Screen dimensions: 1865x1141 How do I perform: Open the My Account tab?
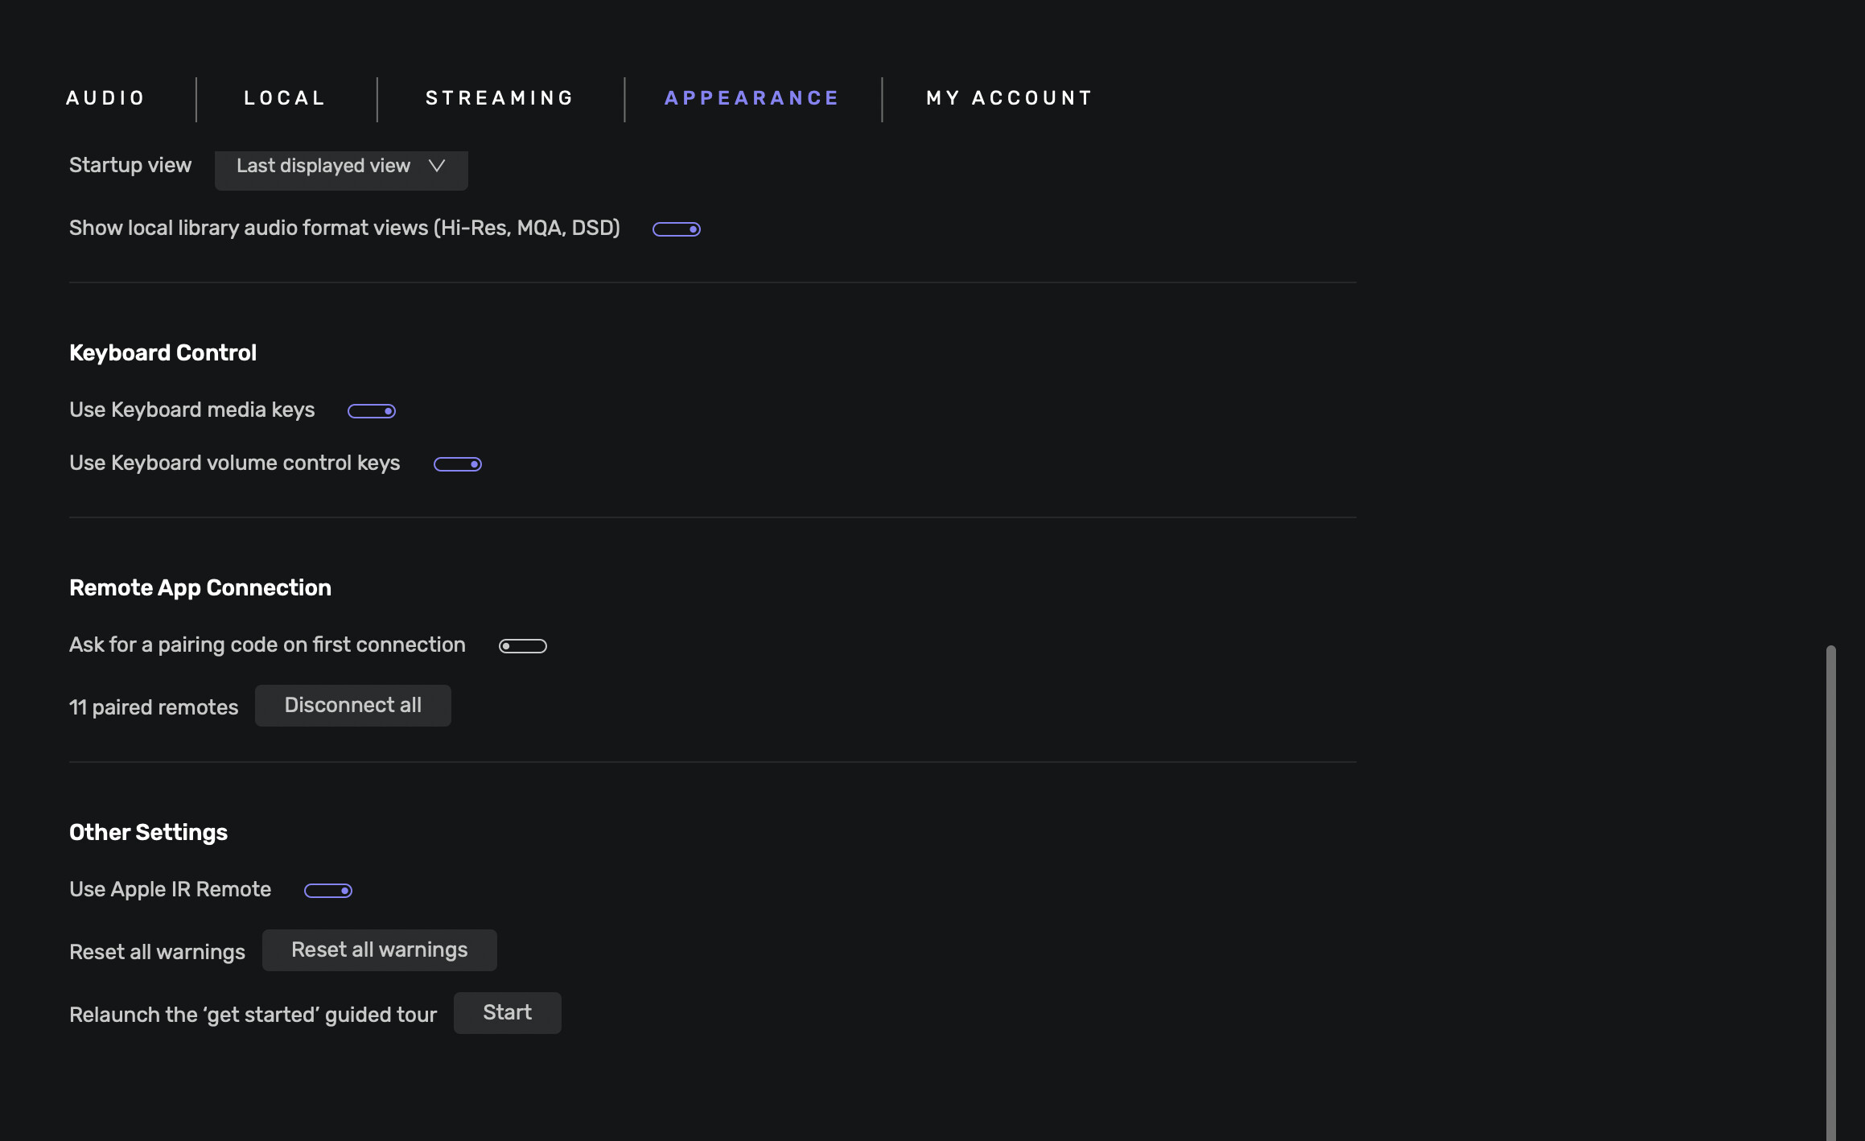tap(1010, 98)
